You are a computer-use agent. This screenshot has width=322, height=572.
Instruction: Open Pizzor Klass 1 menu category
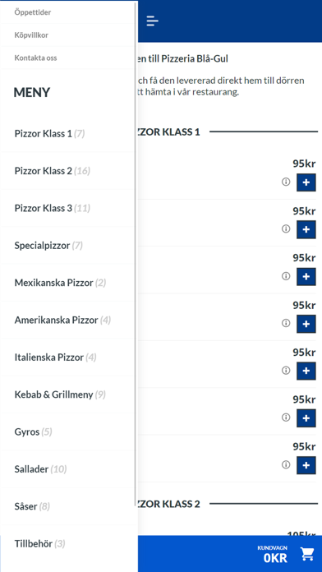[x=68, y=134]
